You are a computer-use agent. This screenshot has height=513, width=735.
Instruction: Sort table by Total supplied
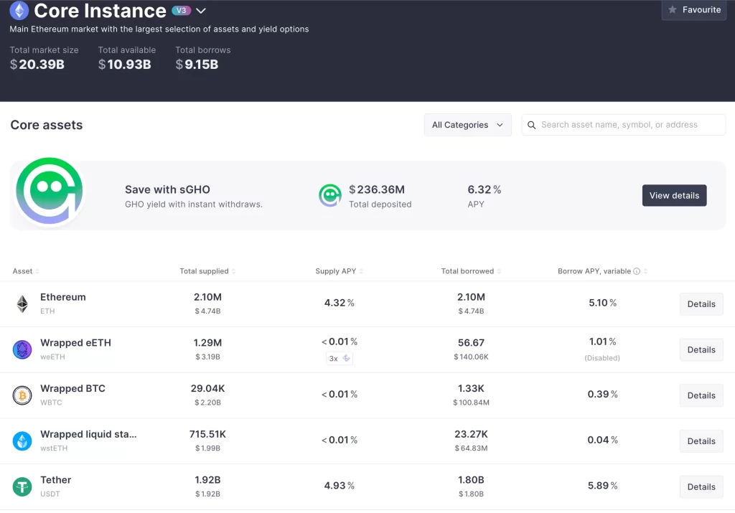[x=207, y=271]
